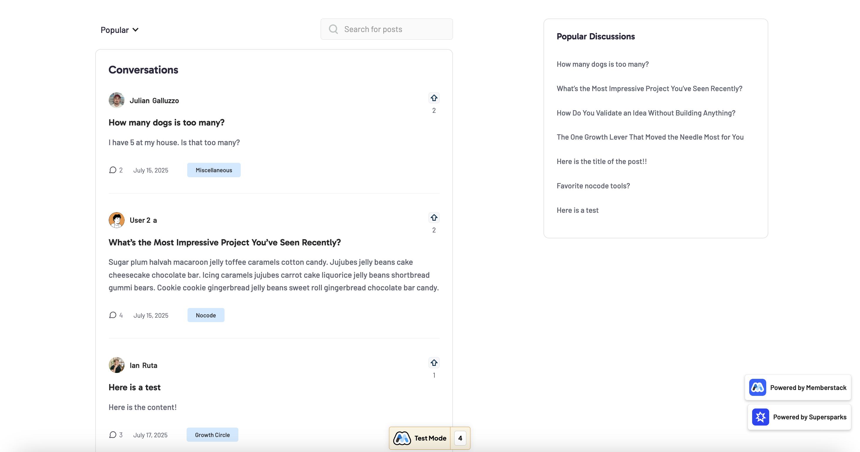Open 'Here is the title of the post!!' discussion
Screen dimensions: 860x452
(601, 161)
